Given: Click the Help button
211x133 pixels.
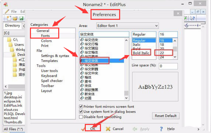Looking at the screenshot, I should 167,129.
